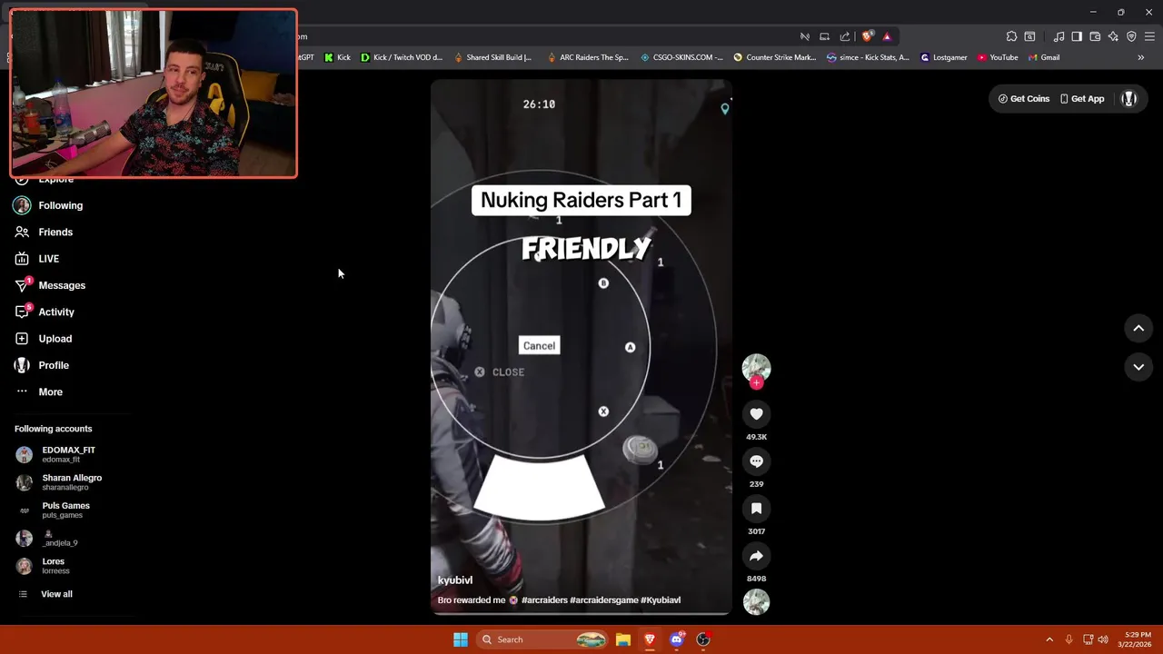Go to the next video with down chevron
The height and width of the screenshot is (654, 1163).
[x=1138, y=367]
